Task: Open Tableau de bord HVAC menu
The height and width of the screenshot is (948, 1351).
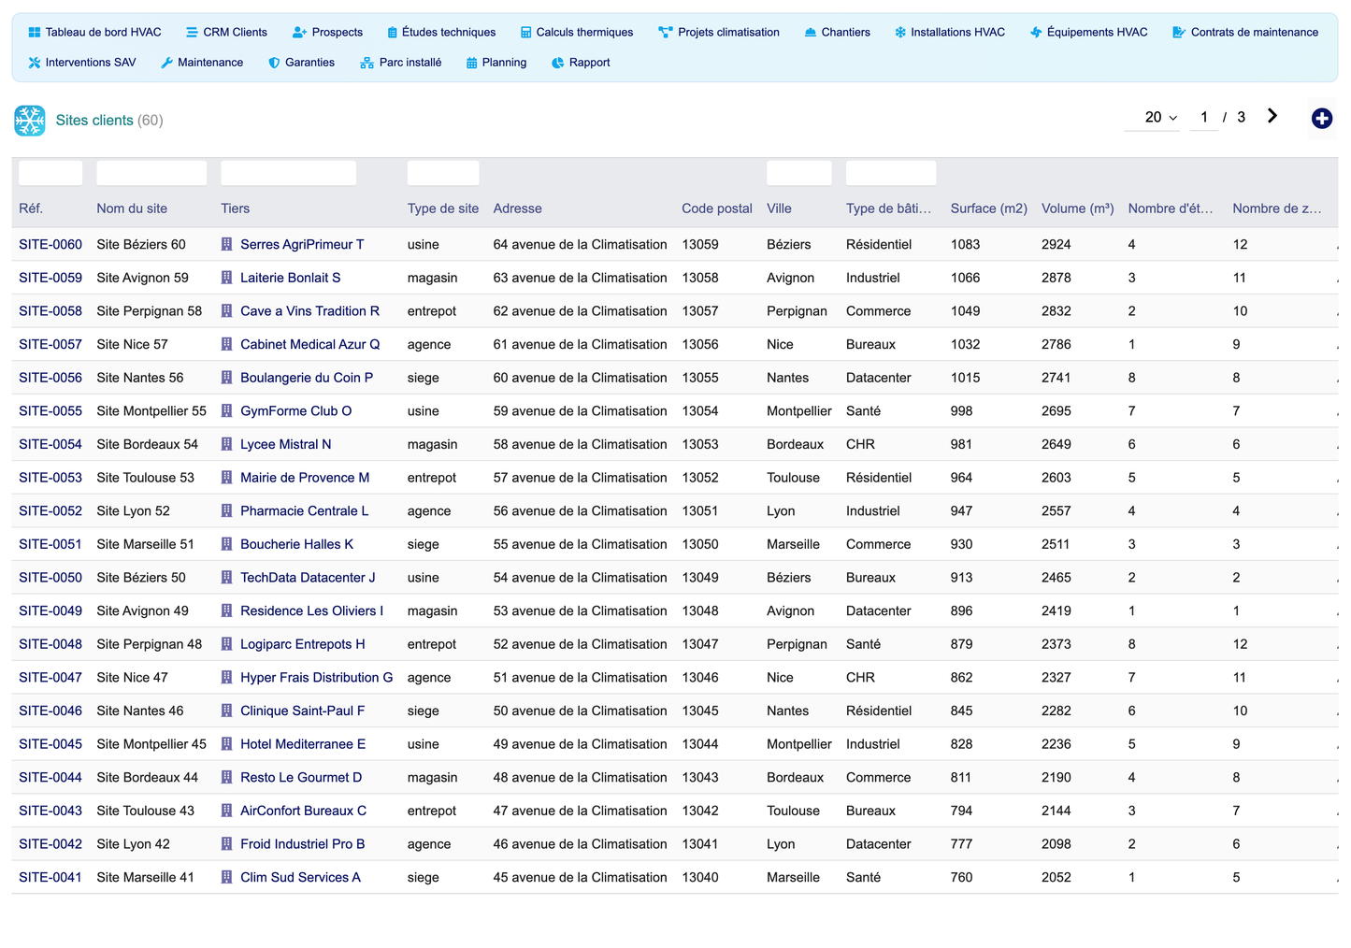Action: click(94, 32)
